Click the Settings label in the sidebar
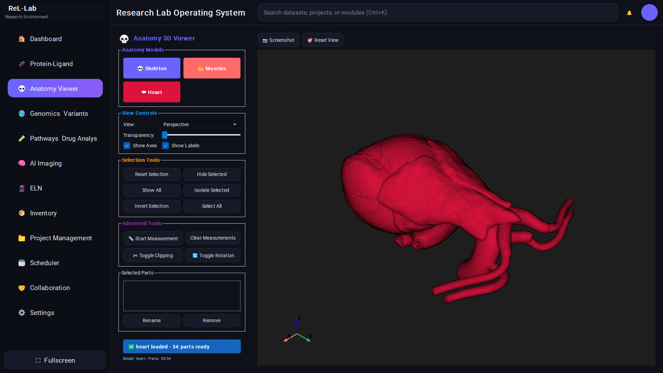663x373 pixels. 42,313
